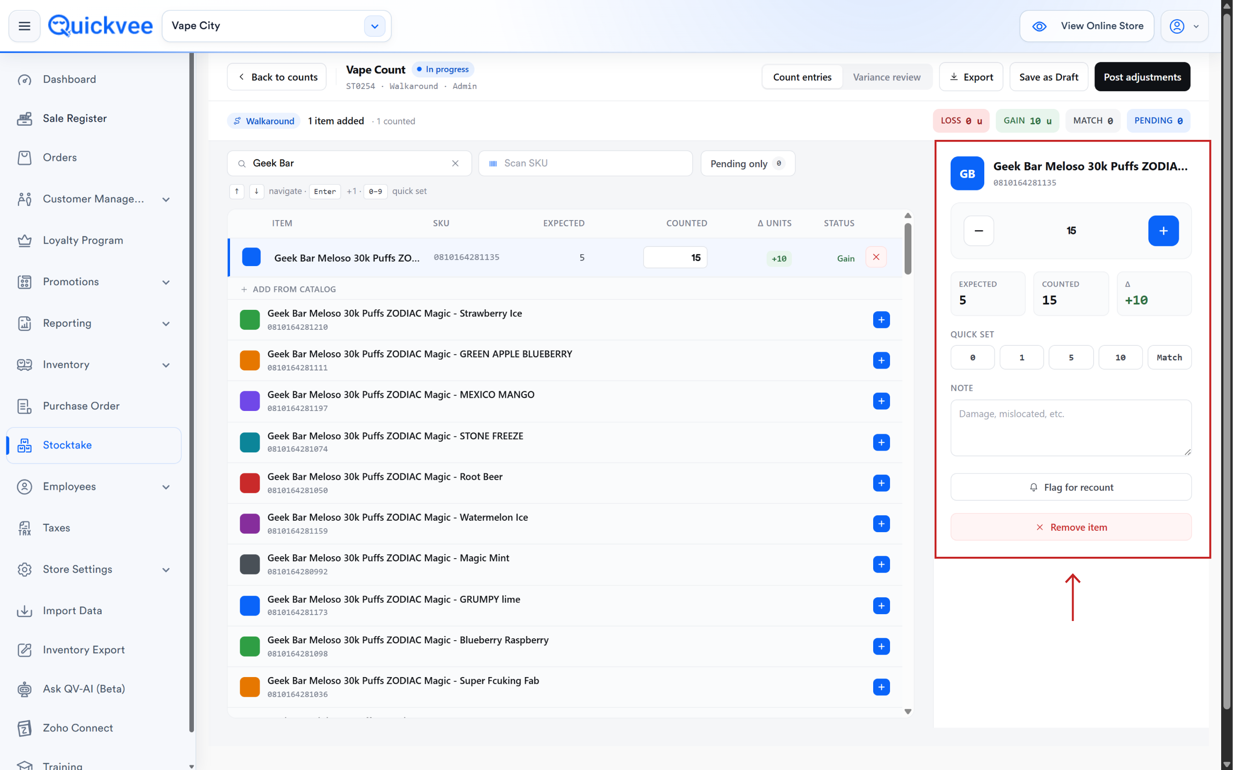
Task: Click Save as Draft
Action: [1049, 77]
